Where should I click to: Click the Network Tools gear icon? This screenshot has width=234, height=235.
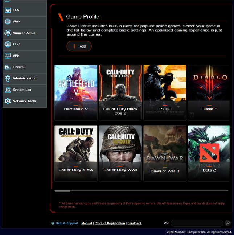pyautogui.click(x=8, y=101)
